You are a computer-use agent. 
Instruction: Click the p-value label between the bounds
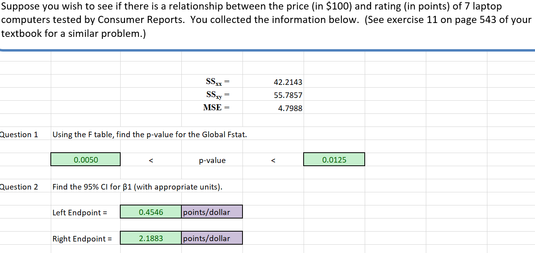(212, 160)
